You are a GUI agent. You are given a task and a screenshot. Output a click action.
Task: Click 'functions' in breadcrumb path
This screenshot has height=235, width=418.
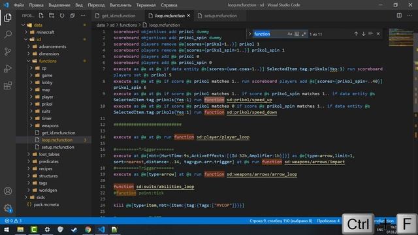click(128, 25)
